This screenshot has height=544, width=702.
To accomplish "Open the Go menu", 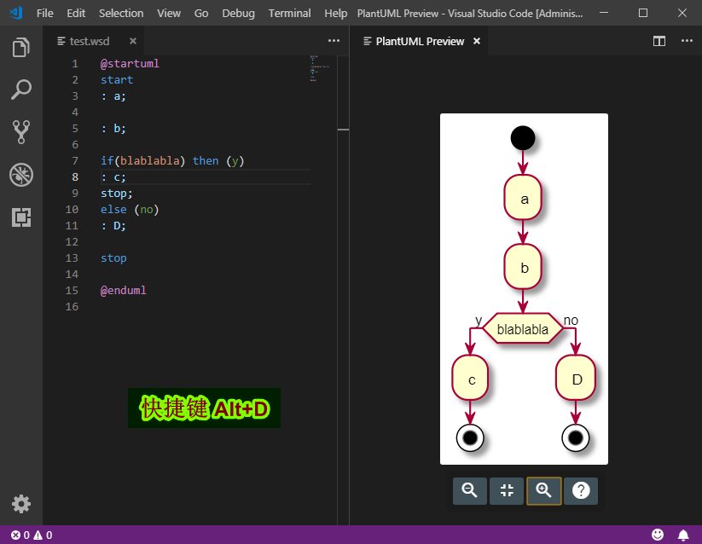I will pos(201,14).
